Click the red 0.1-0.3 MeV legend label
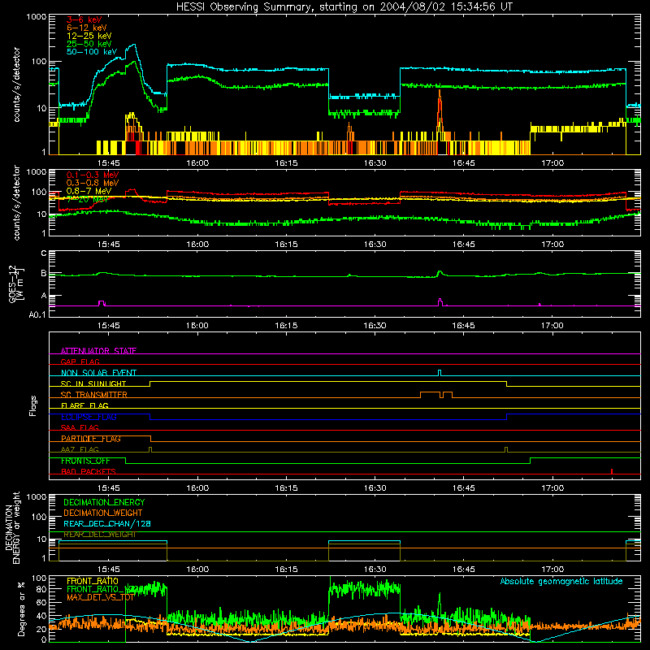Viewport: 650px width, 650px height. [93, 175]
